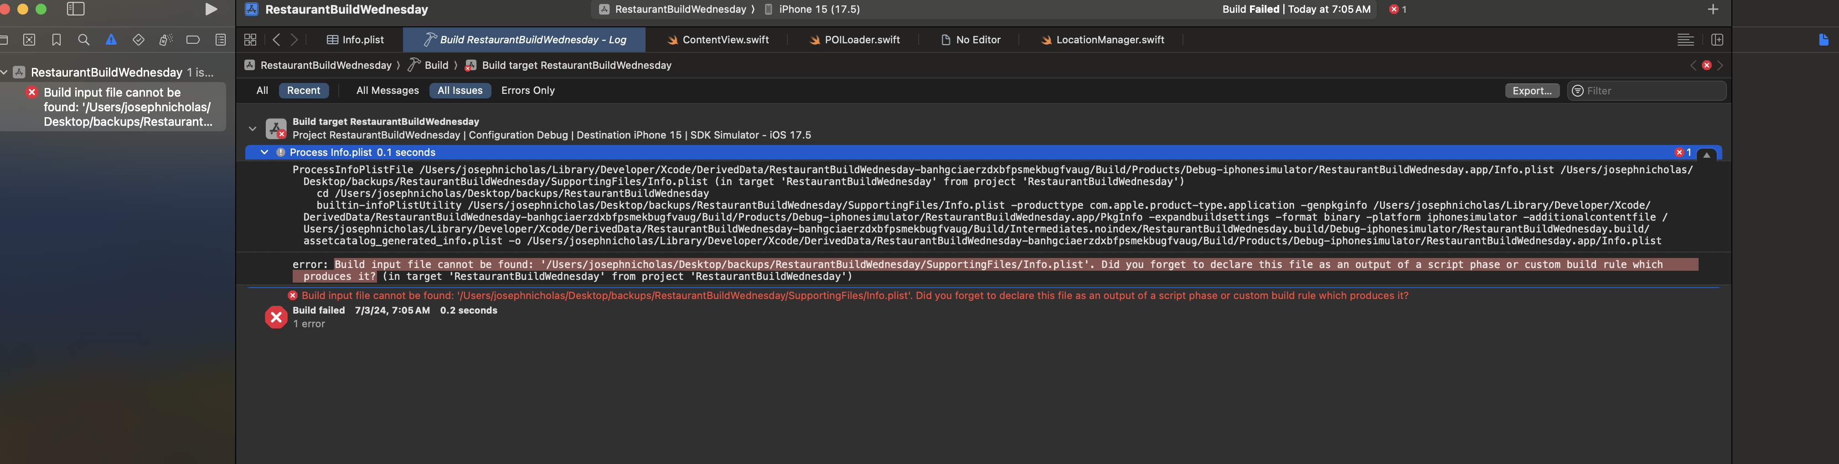Select the issue navigator warning icon
The height and width of the screenshot is (464, 1839).
point(111,40)
